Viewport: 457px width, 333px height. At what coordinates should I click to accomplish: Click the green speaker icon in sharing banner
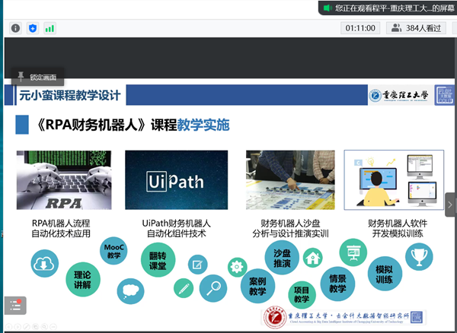pyautogui.click(x=328, y=8)
